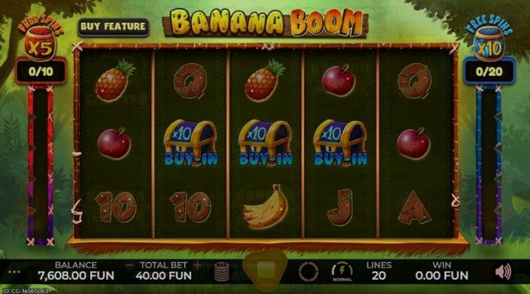Image resolution: width=530 pixels, height=294 pixels.
Task: Click the Lines 20 indicator
Action: [379, 271]
